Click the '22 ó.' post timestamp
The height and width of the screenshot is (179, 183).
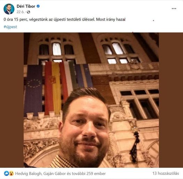(x=20, y=12)
